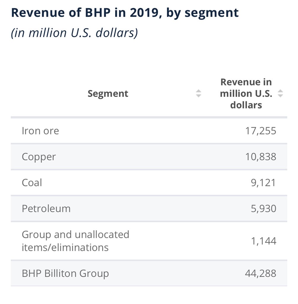This screenshot has width=298, height=304.
Task: Select the 10,838 revenue value
Action: (x=261, y=157)
